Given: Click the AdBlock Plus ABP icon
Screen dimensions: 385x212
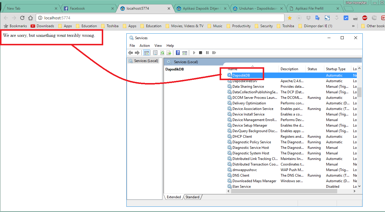Looking at the screenshot, I should coord(365,18).
